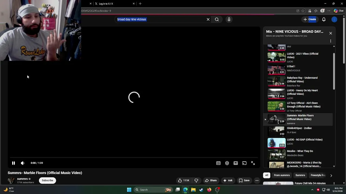Enter fullscreen mode

tap(253, 163)
